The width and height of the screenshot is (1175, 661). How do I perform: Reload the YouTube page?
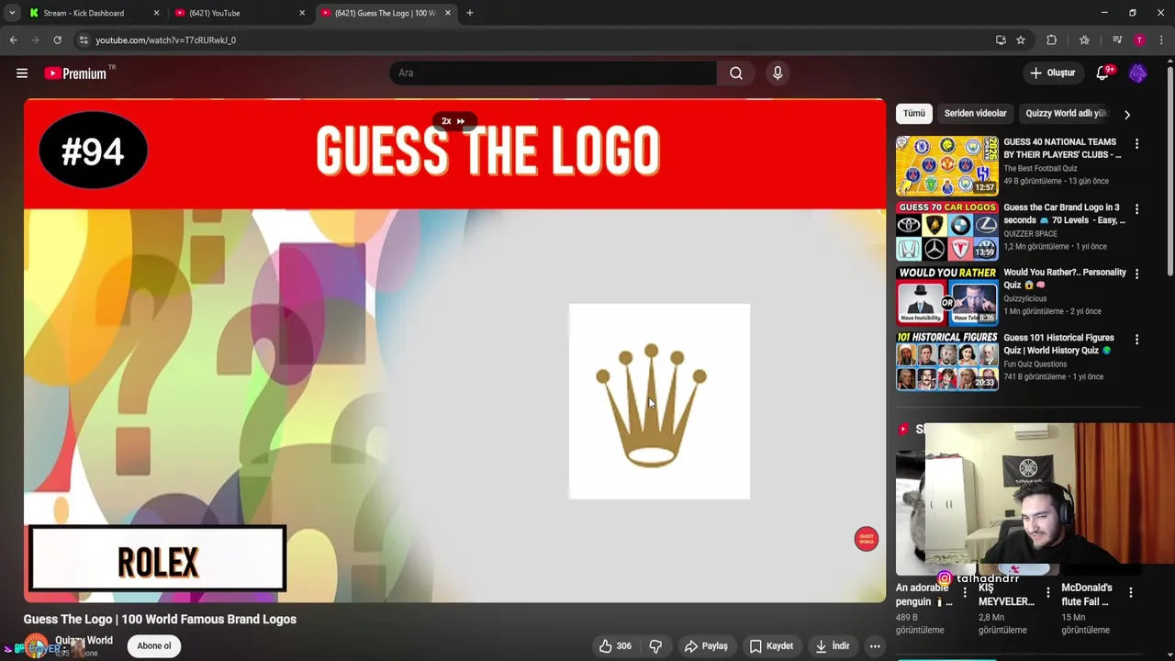(57, 39)
